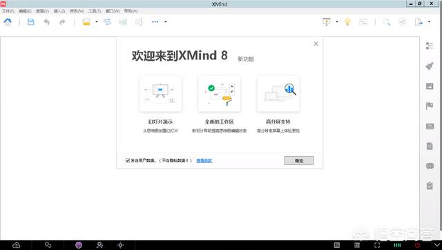Open the notes page icon in sidebar
This screenshot has height=250, width=442.
[430, 146]
